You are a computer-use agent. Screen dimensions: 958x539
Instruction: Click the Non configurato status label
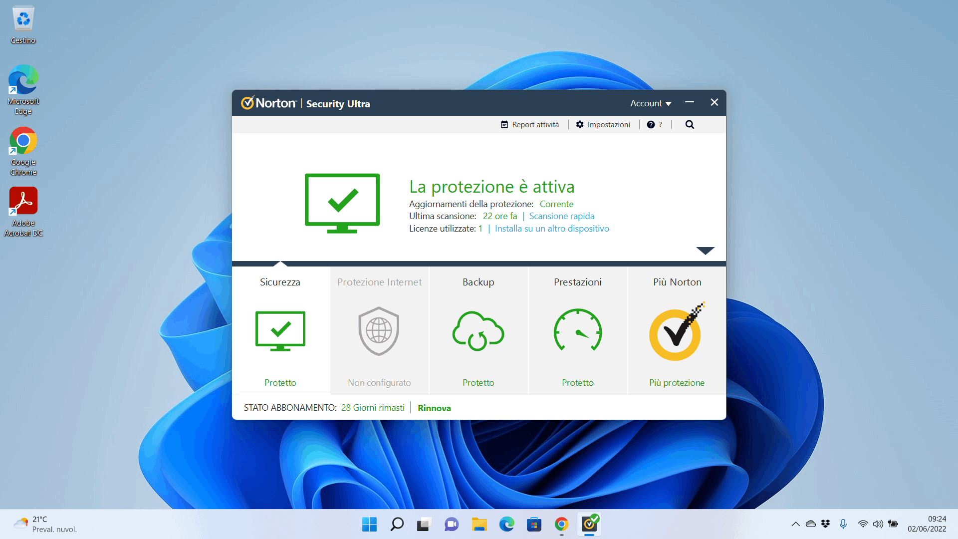pos(379,383)
